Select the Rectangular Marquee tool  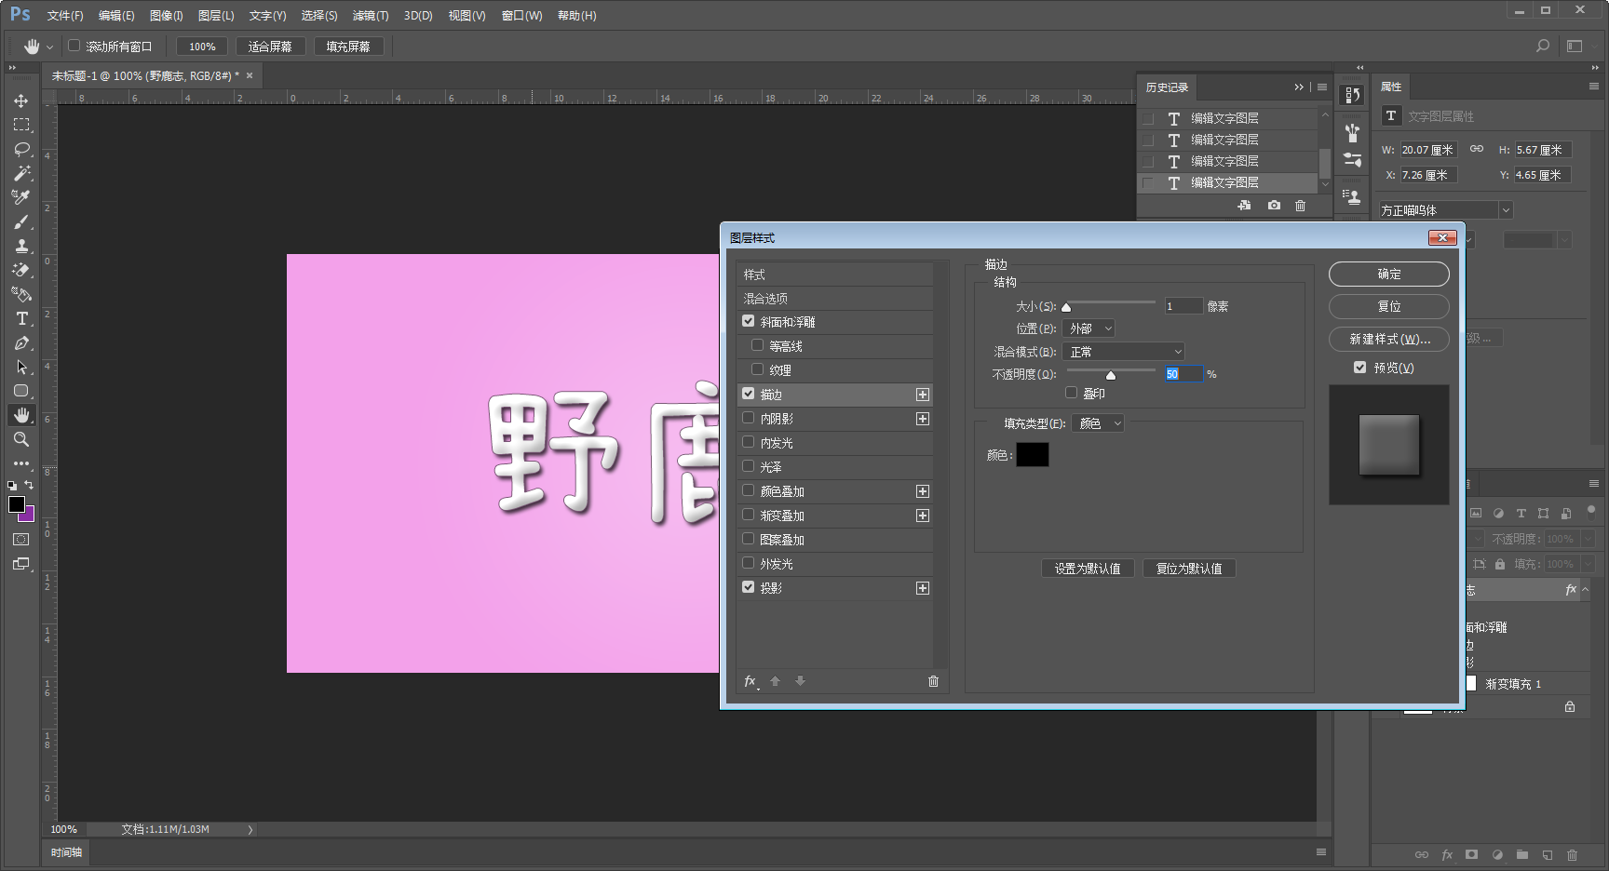(x=21, y=125)
